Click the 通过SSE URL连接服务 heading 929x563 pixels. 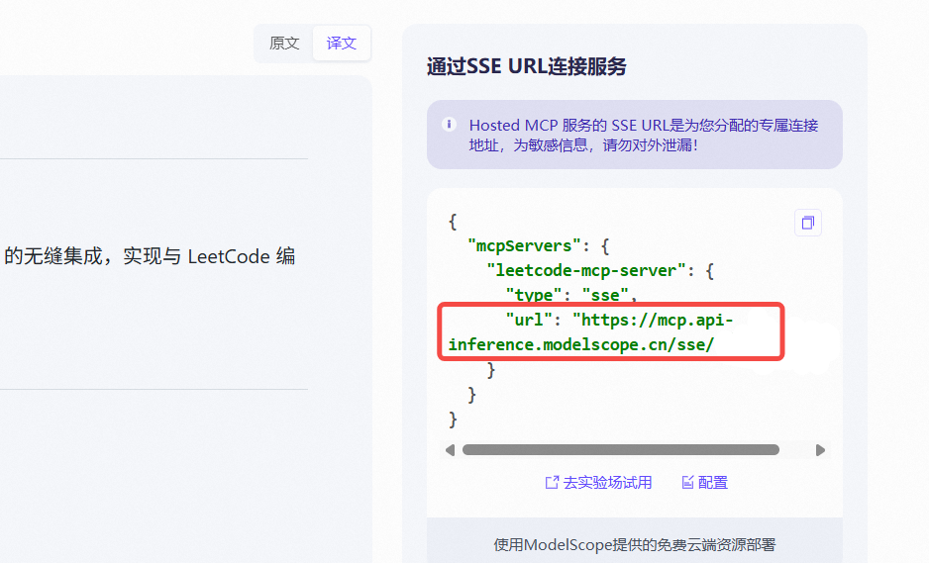click(526, 66)
